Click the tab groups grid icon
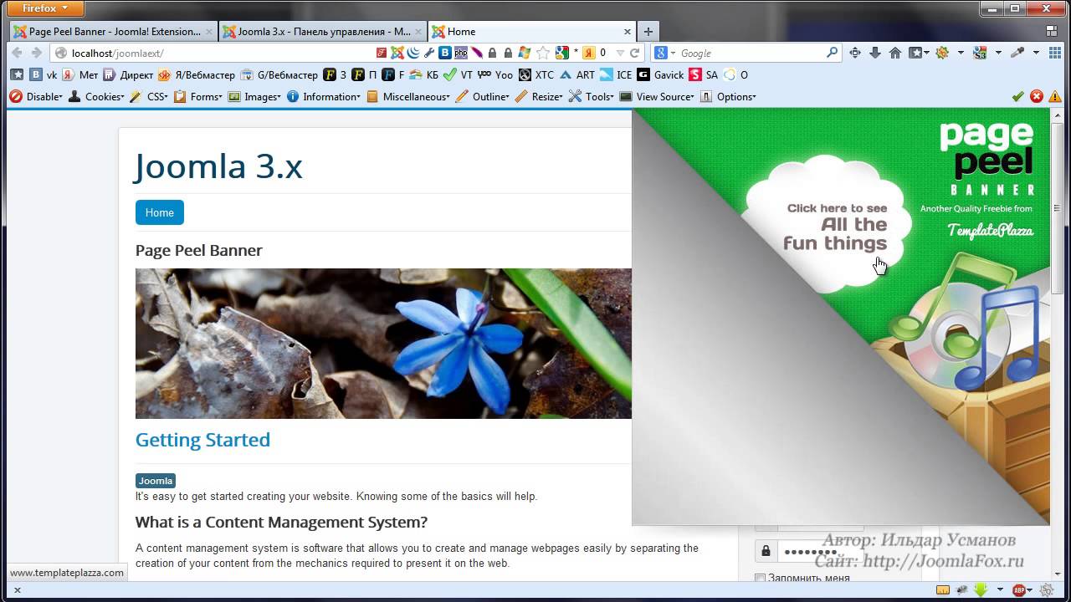This screenshot has width=1071, height=602. click(x=1052, y=31)
